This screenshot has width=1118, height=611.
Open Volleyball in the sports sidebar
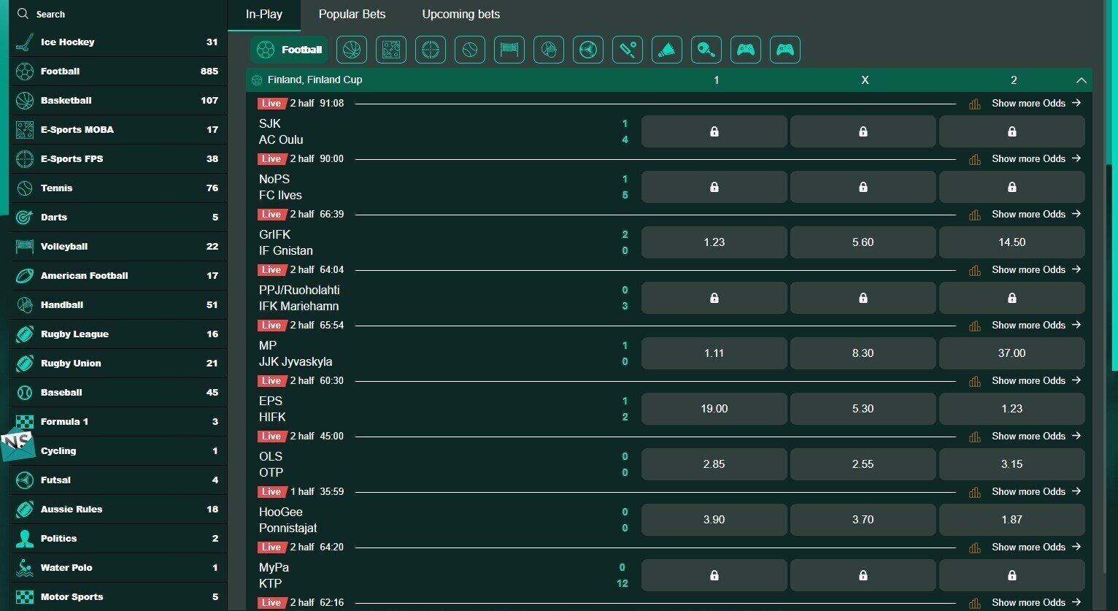click(x=117, y=247)
